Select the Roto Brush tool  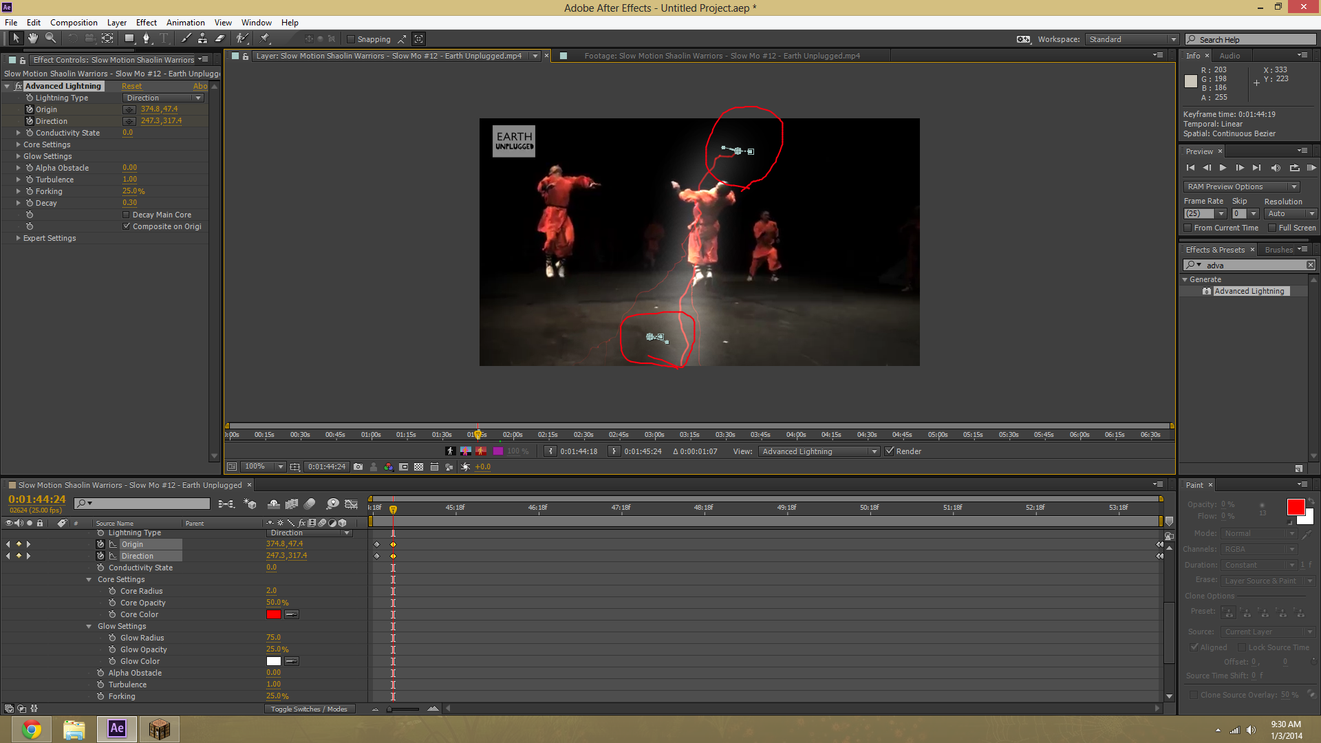coord(242,39)
